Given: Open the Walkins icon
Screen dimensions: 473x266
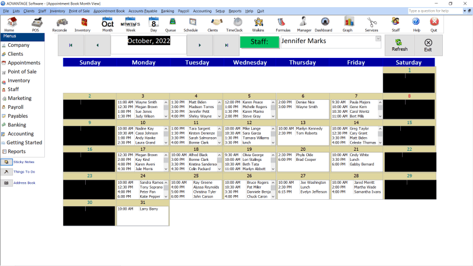Looking at the screenshot, I should coord(258,24).
